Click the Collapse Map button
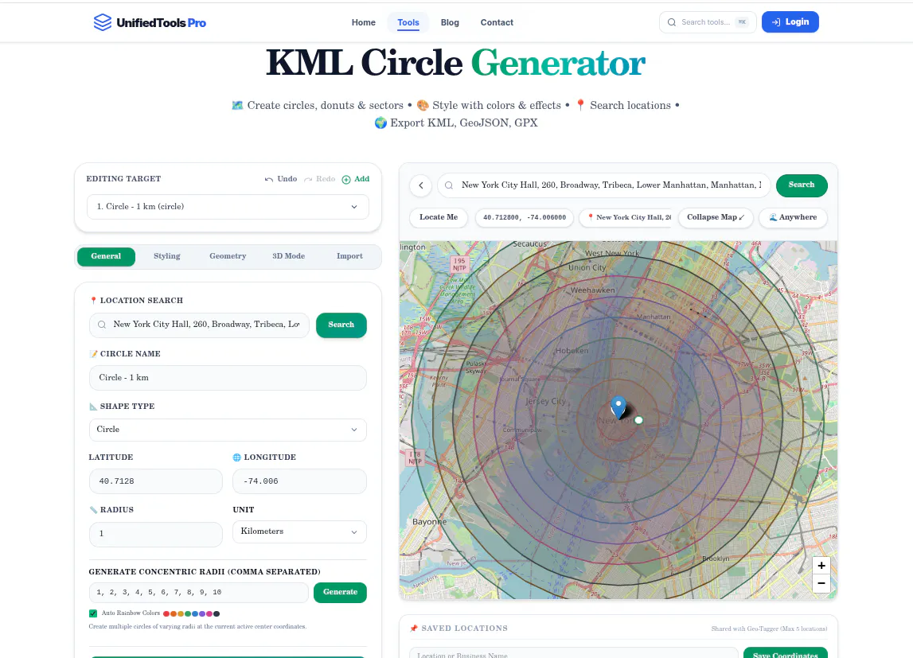Image resolution: width=913 pixels, height=658 pixels. [715, 217]
